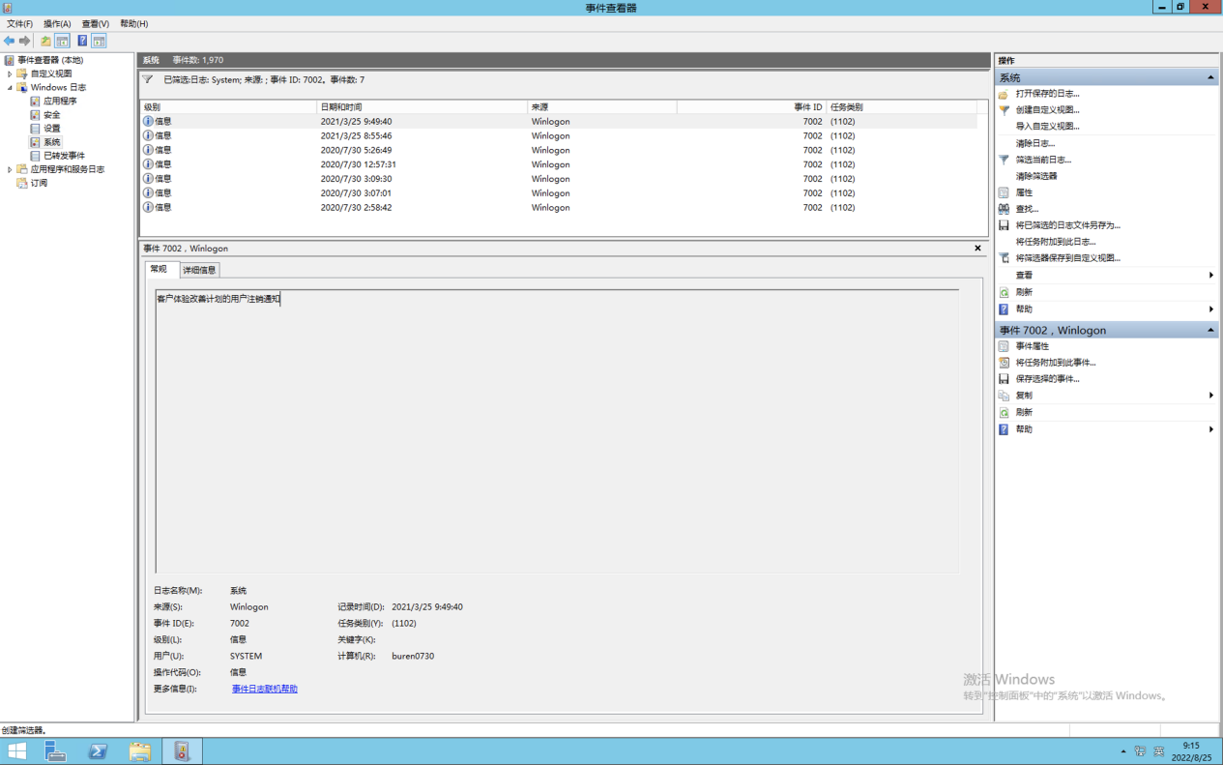1223x765 pixels.
Task: Click the 将已筛选的日志文件另存为 save icon
Action: [1004, 225]
